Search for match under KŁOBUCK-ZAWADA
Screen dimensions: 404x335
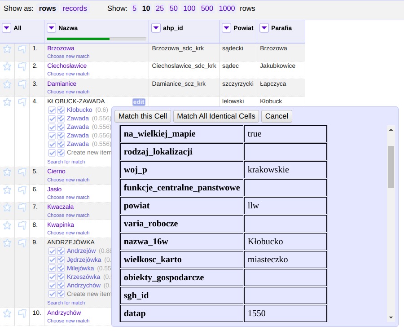coord(66,162)
